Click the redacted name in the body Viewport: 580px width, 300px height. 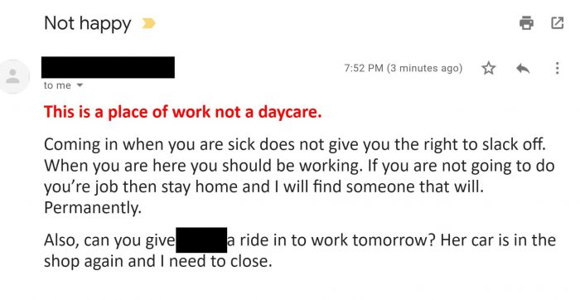click(x=201, y=240)
